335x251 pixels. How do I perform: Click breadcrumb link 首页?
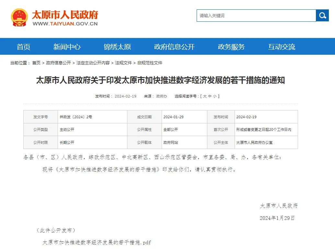(36, 63)
